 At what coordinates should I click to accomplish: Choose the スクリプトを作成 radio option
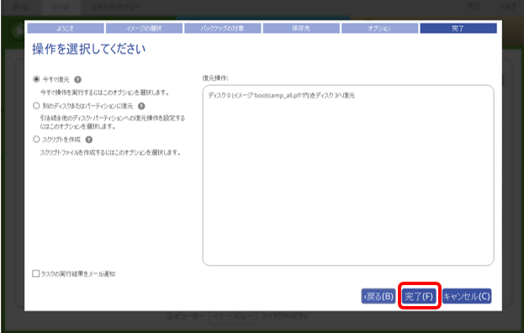point(36,140)
